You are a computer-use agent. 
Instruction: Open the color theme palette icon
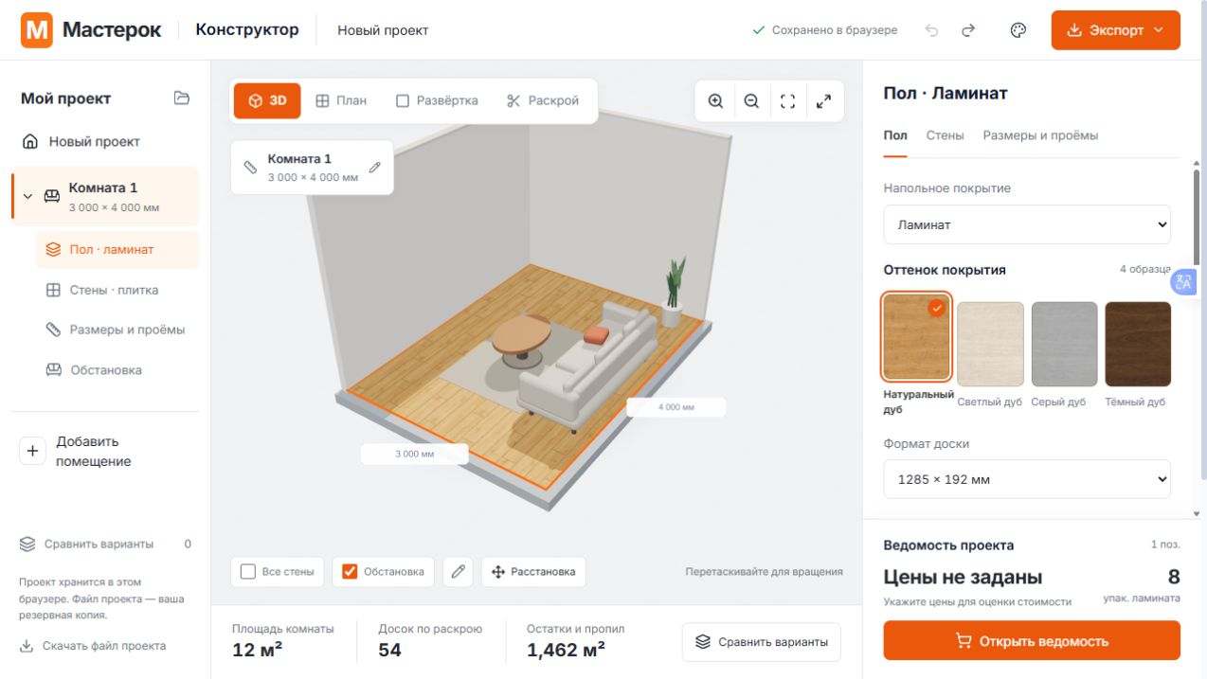[x=1018, y=30]
